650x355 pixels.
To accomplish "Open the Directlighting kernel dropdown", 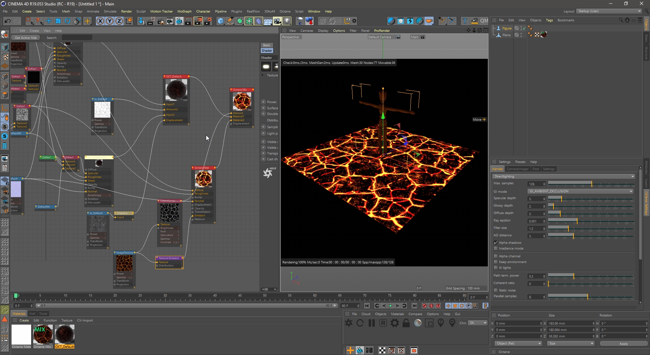I will [563, 176].
